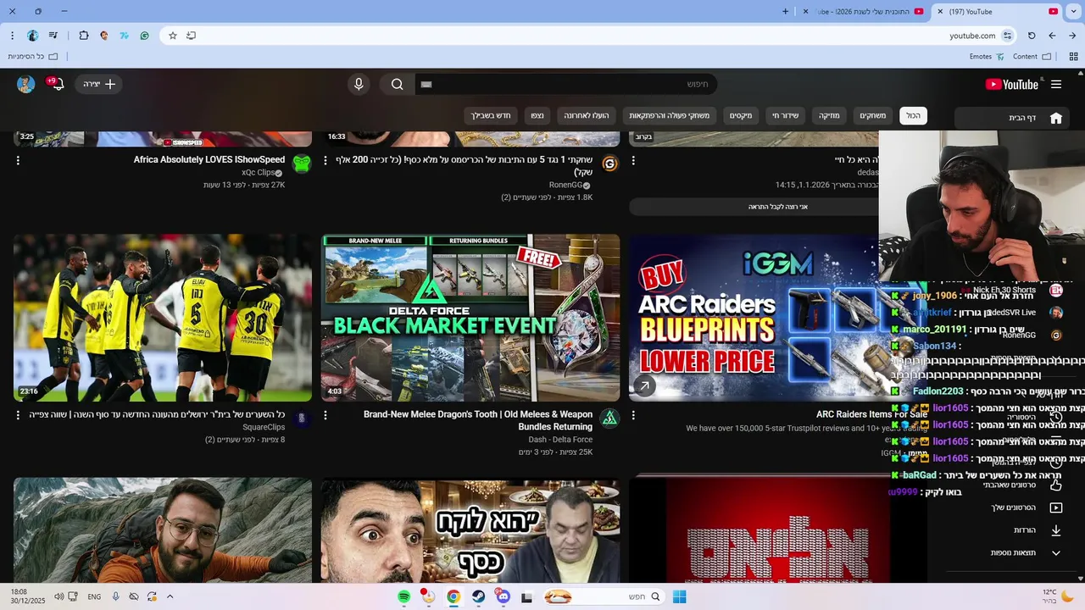This screenshot has height=610, width=1085.
Task: Open Steam from the taskbar
Action: tap(478, 596)
